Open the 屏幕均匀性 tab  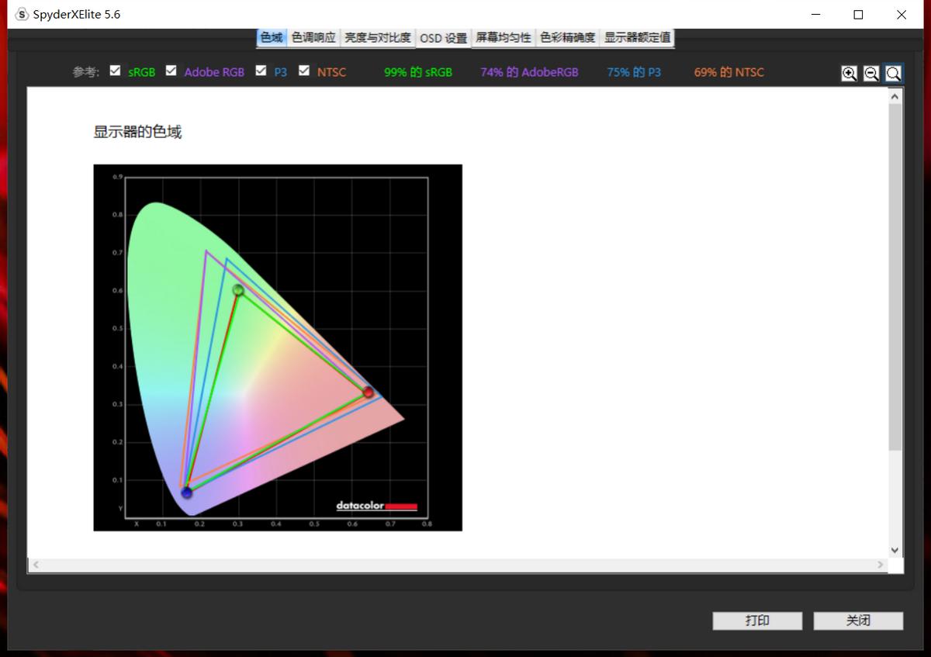pyautogui.click(x=503, y=36)
